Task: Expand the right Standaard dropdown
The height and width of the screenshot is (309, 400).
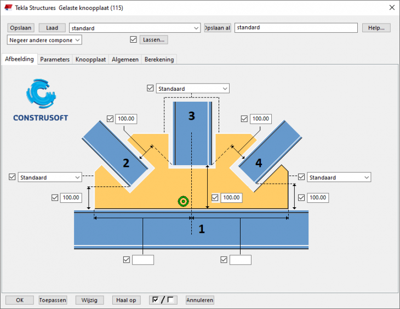Action: [339, 177]
